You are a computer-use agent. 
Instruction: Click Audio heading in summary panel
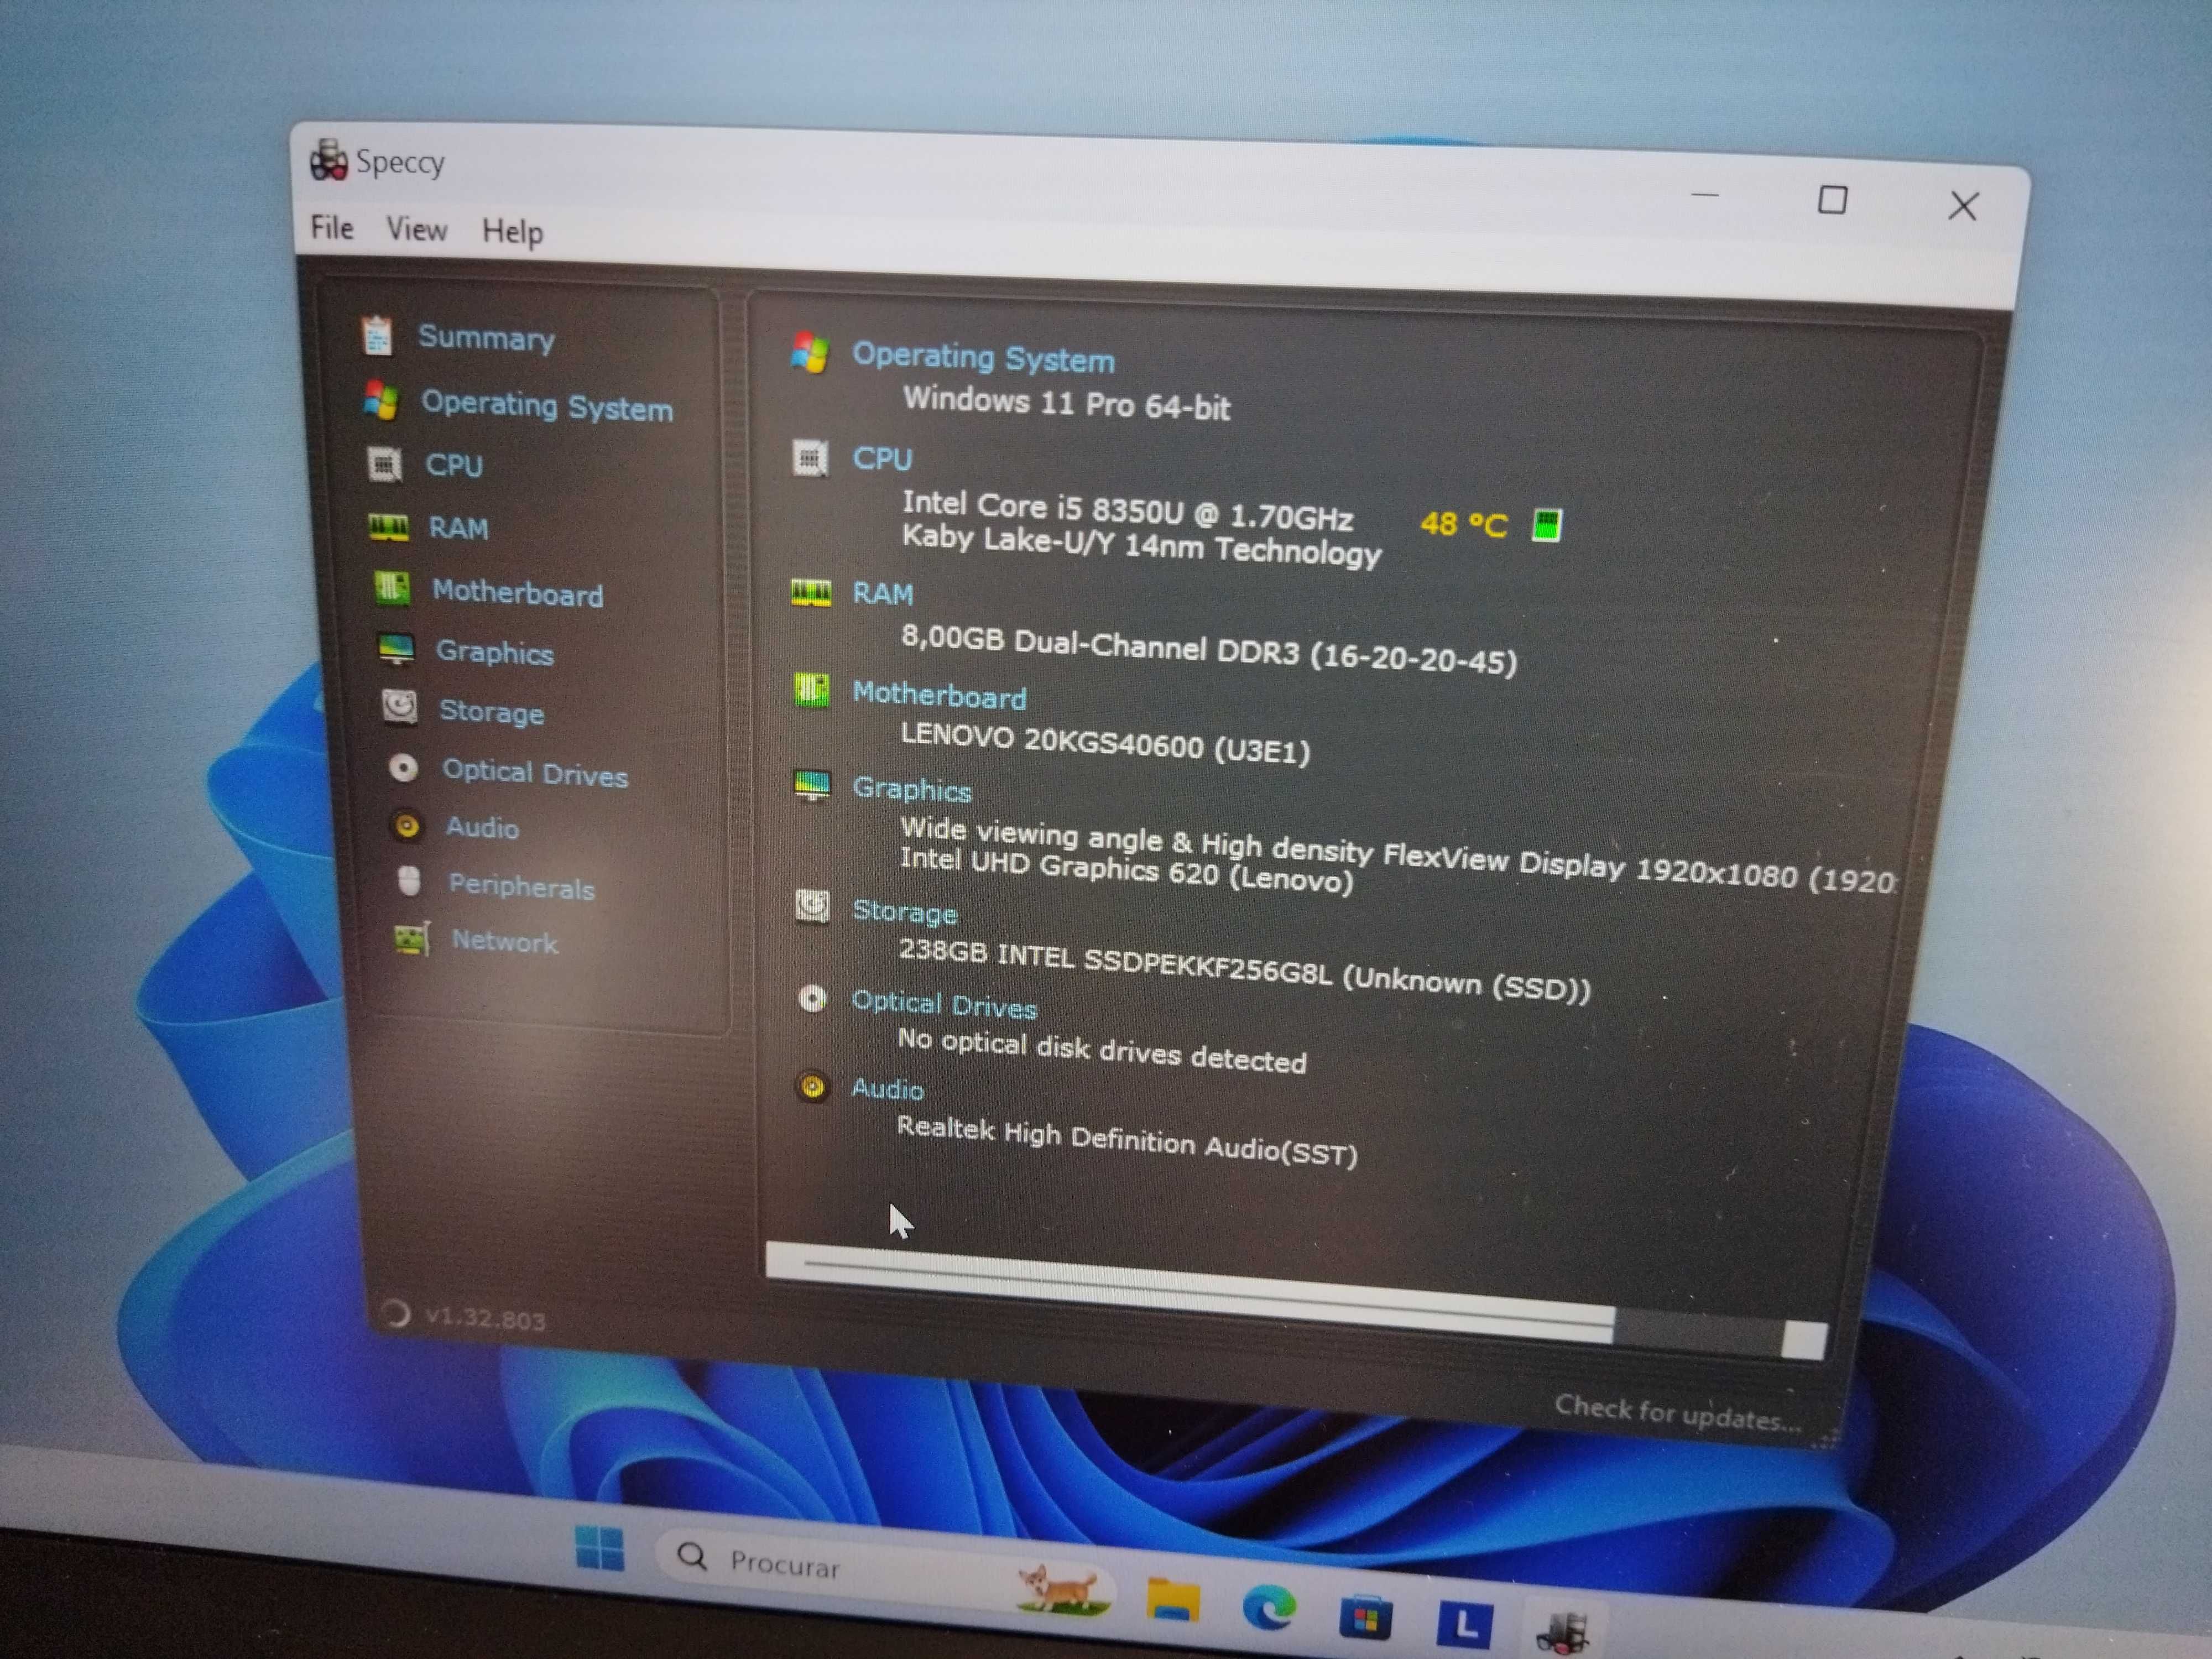(x=887, y=1089)
